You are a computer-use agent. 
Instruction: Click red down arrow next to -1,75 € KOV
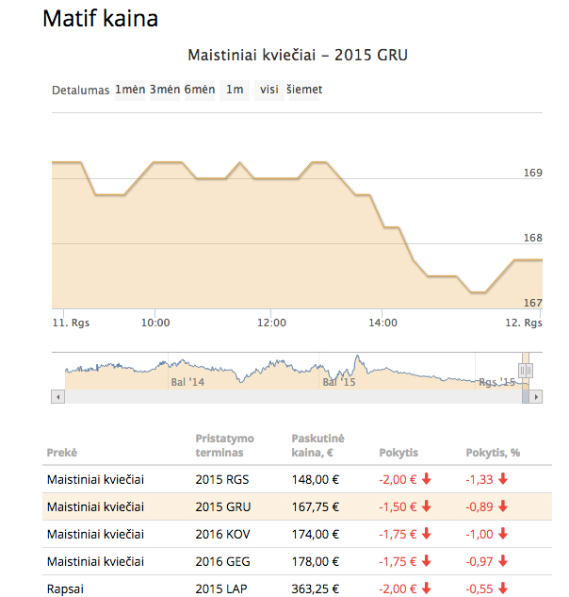[x=427, y=534]
